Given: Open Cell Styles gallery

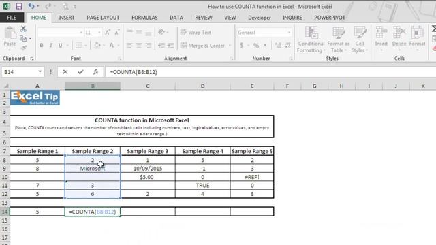Looking at the screenshot, I should click(x=360, y=39).
